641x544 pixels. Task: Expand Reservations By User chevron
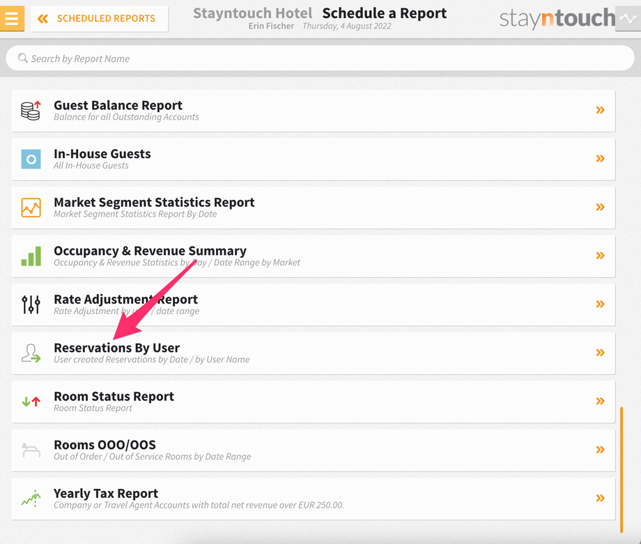click(x=600, y=352)
